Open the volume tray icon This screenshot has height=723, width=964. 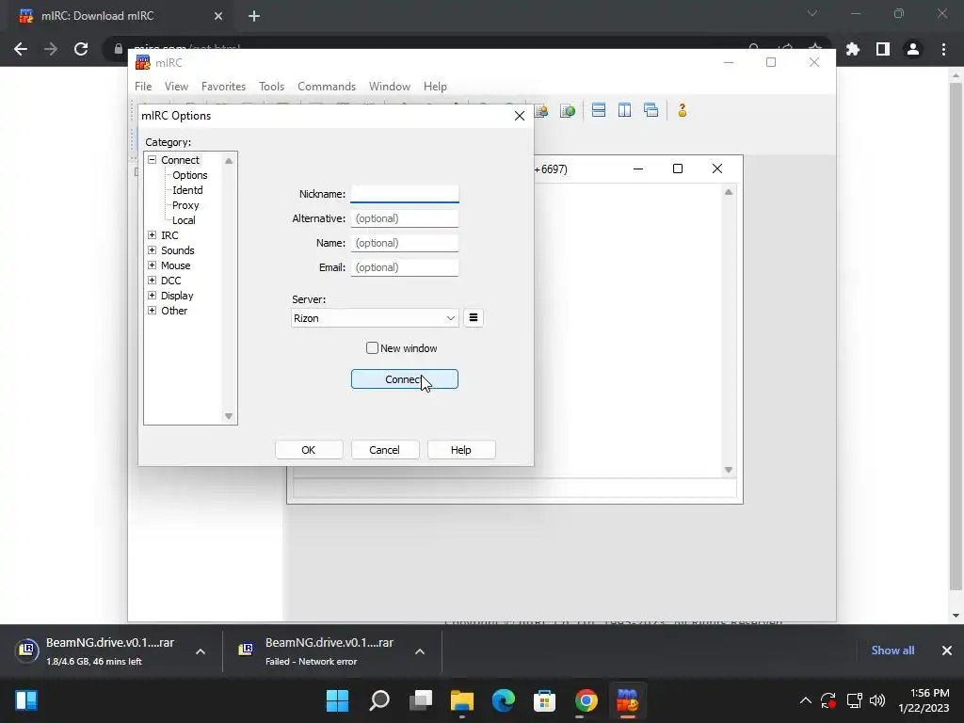pos(877,700)
